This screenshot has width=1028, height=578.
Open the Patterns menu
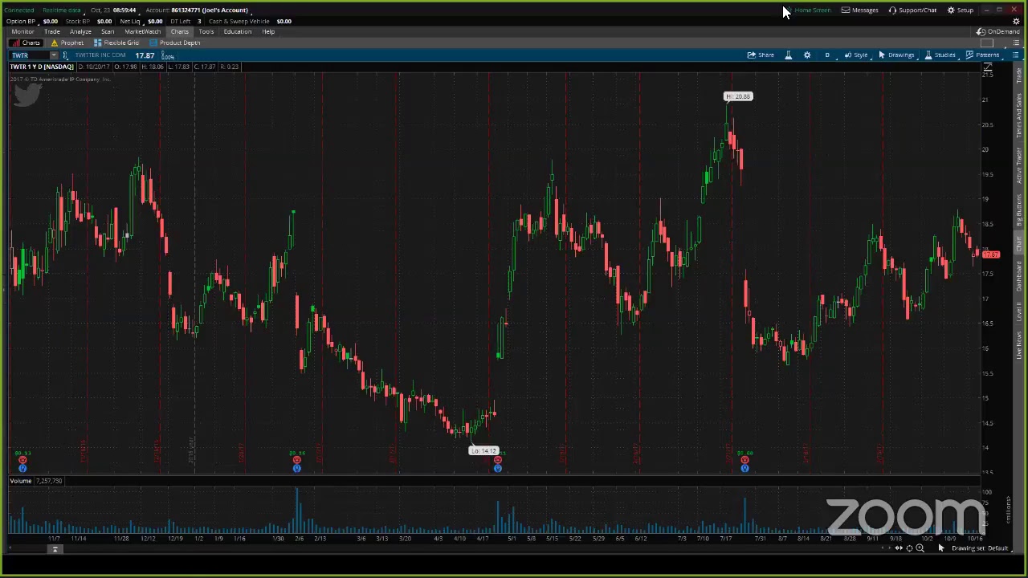pos(982,55)
